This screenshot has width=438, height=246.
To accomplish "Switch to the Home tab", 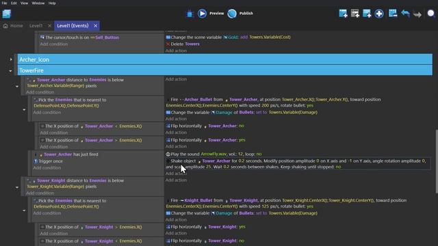I will [13, 26].
